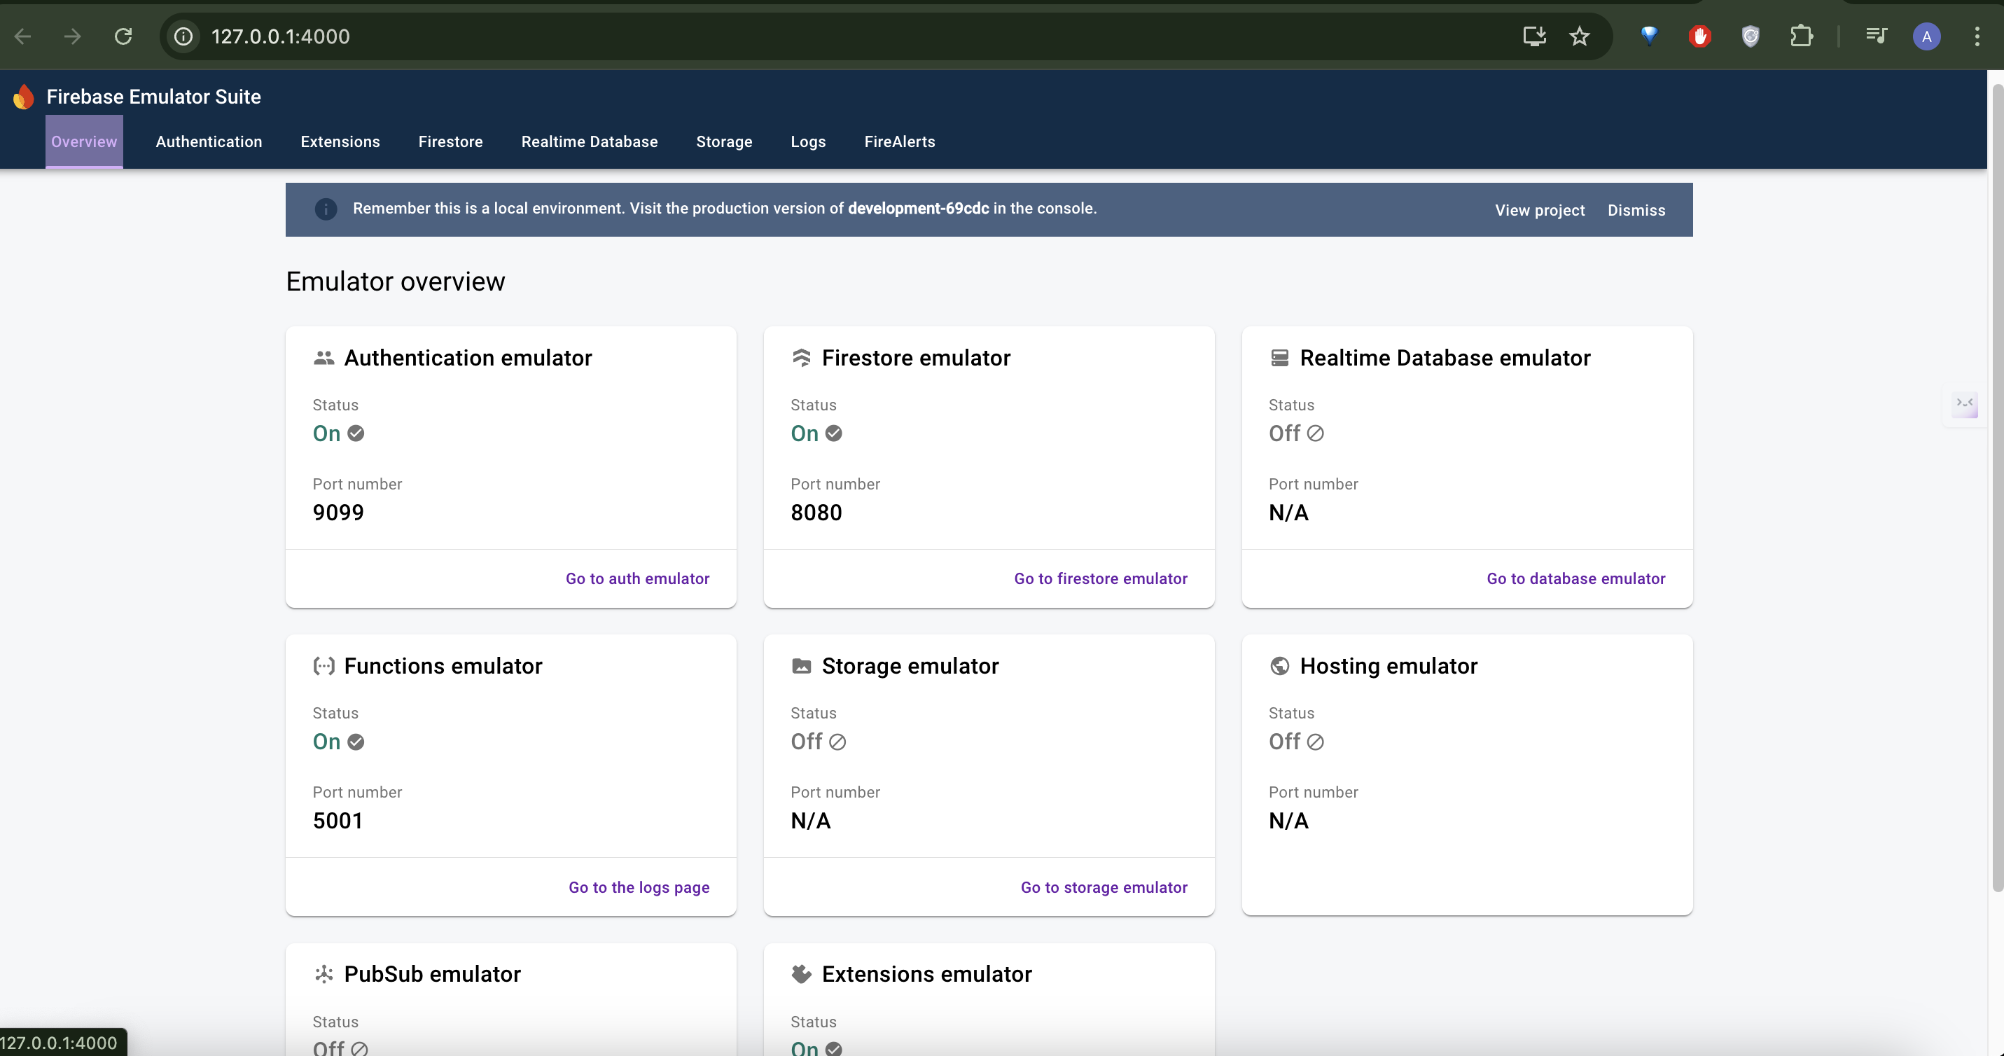The height and width of the screenshot is (1056, 2004).
Task: Go to auth emulator
Action: coord(637,578)
